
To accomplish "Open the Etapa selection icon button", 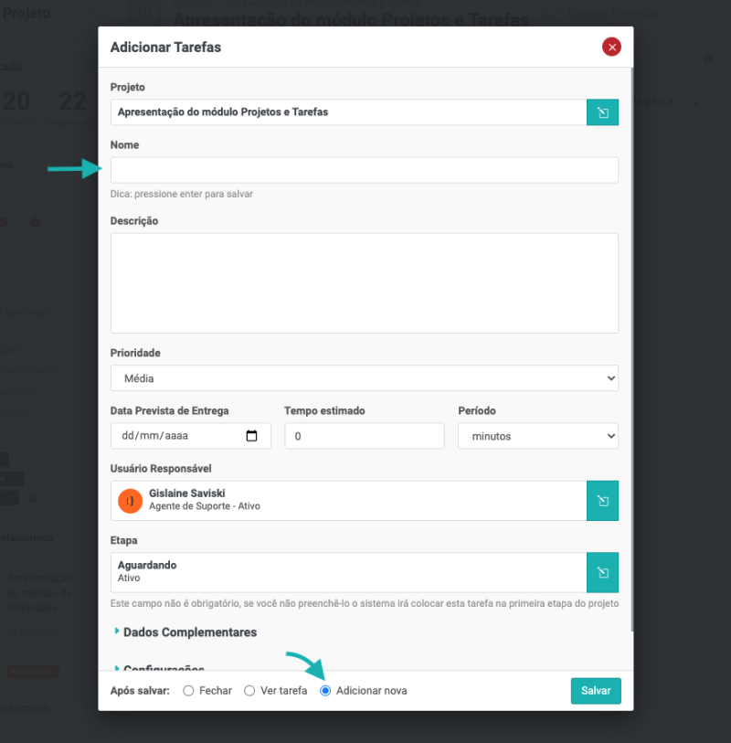I will click(x=602, y=572).
